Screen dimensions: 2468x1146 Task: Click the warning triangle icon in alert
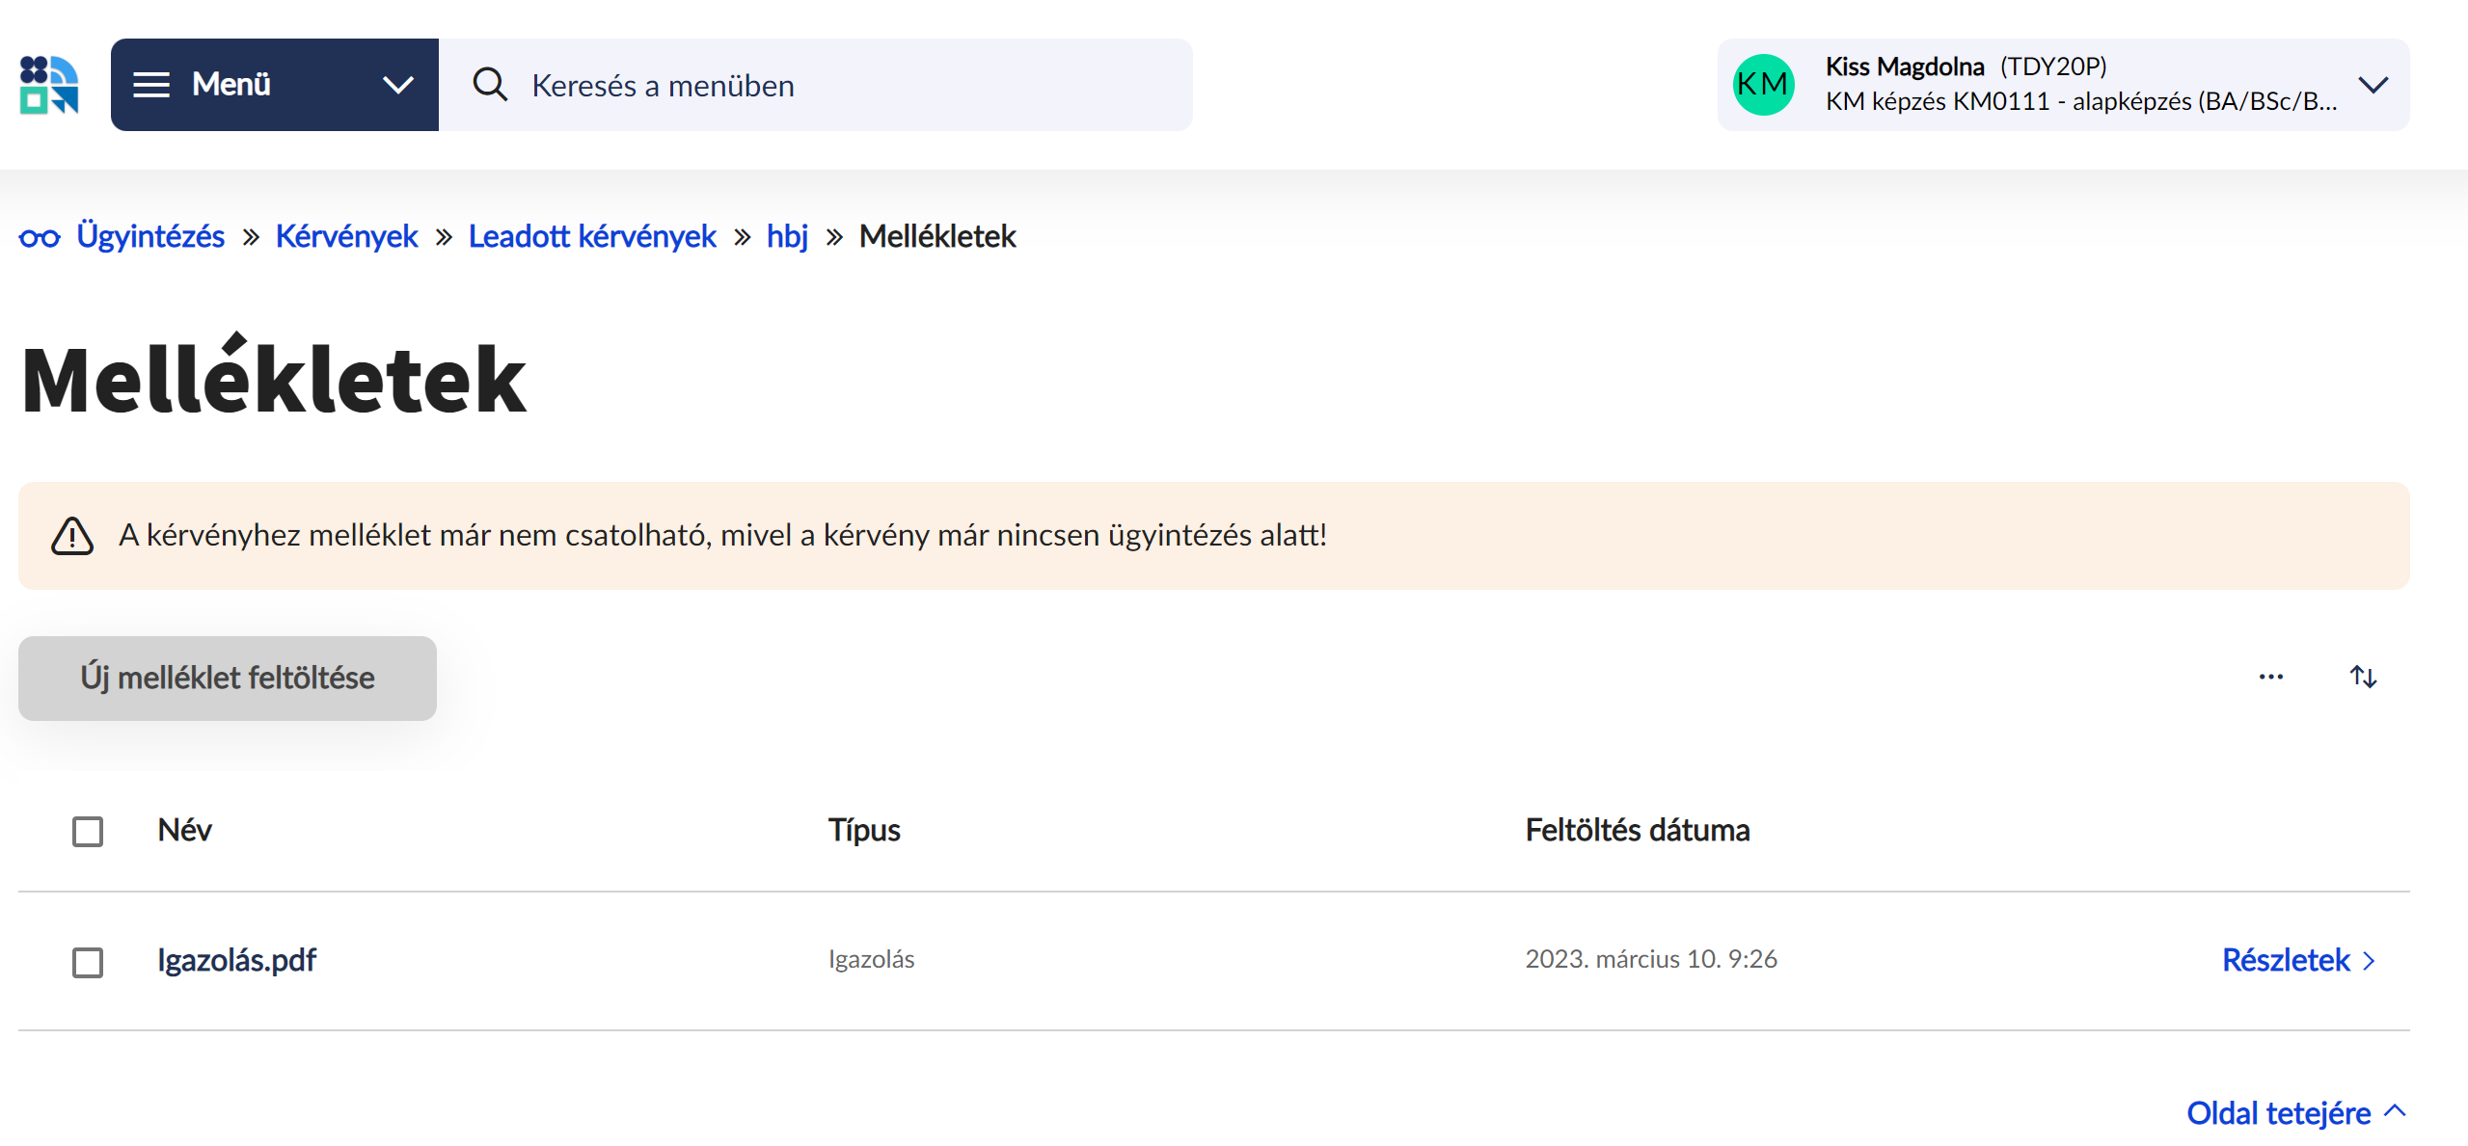pos(72,536)
